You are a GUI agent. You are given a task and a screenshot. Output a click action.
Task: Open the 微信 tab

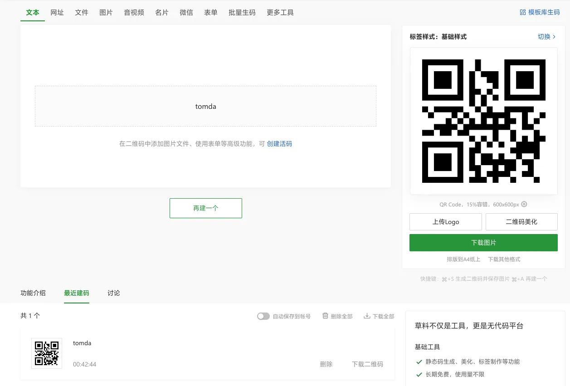tap(186, 12)
